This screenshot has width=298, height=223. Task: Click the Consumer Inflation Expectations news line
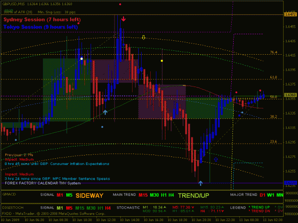(x=57, y=164)
